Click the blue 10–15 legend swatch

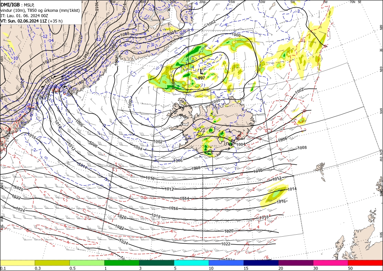coord(226,263)
